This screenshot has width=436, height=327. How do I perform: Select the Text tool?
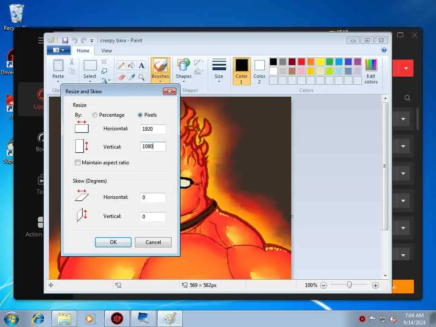tap(141, 65)
